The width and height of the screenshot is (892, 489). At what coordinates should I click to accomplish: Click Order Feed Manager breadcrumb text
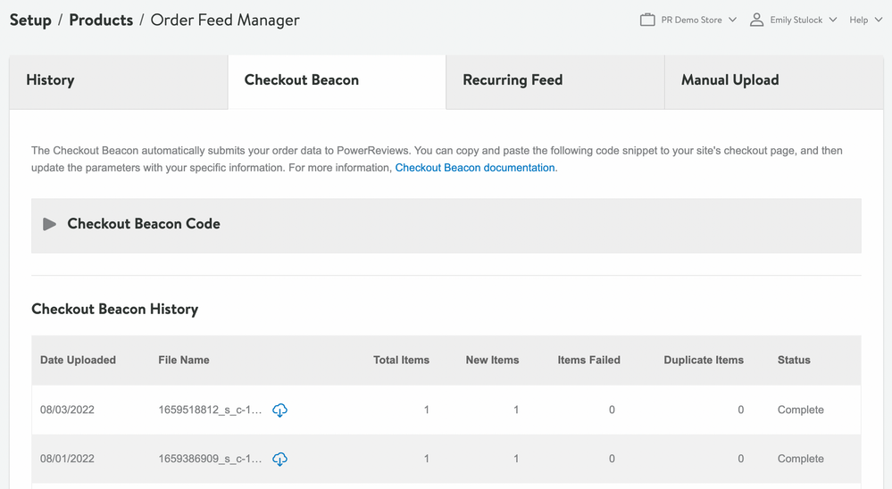[225, 20]
